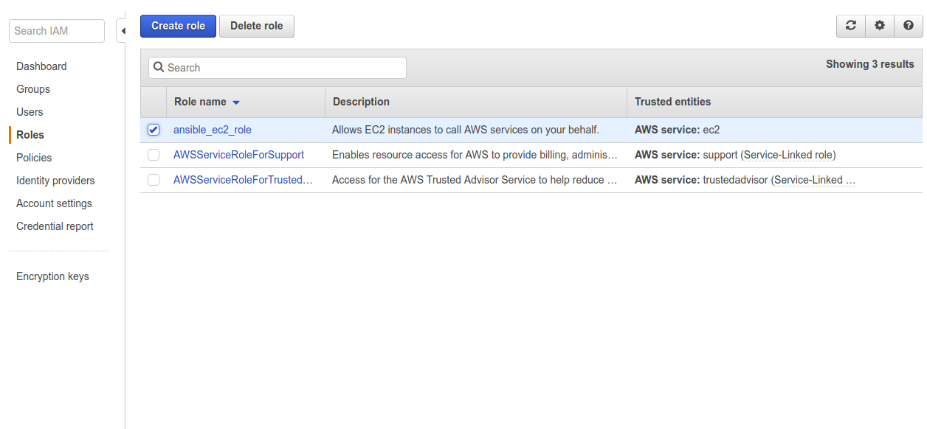The height and width of the screenshot is (429, 927).
Task: Go to Identity providers
Action: (x=55, y=181)
